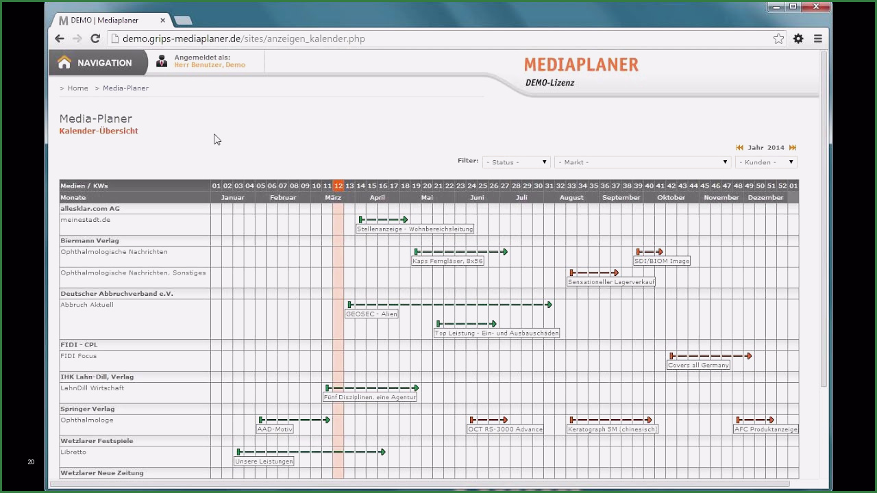
Task: Open the Status filter dropdown
Action: tap(516, 162)
